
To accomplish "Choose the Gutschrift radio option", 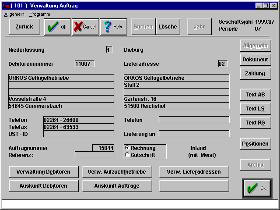I will [127, 155].
